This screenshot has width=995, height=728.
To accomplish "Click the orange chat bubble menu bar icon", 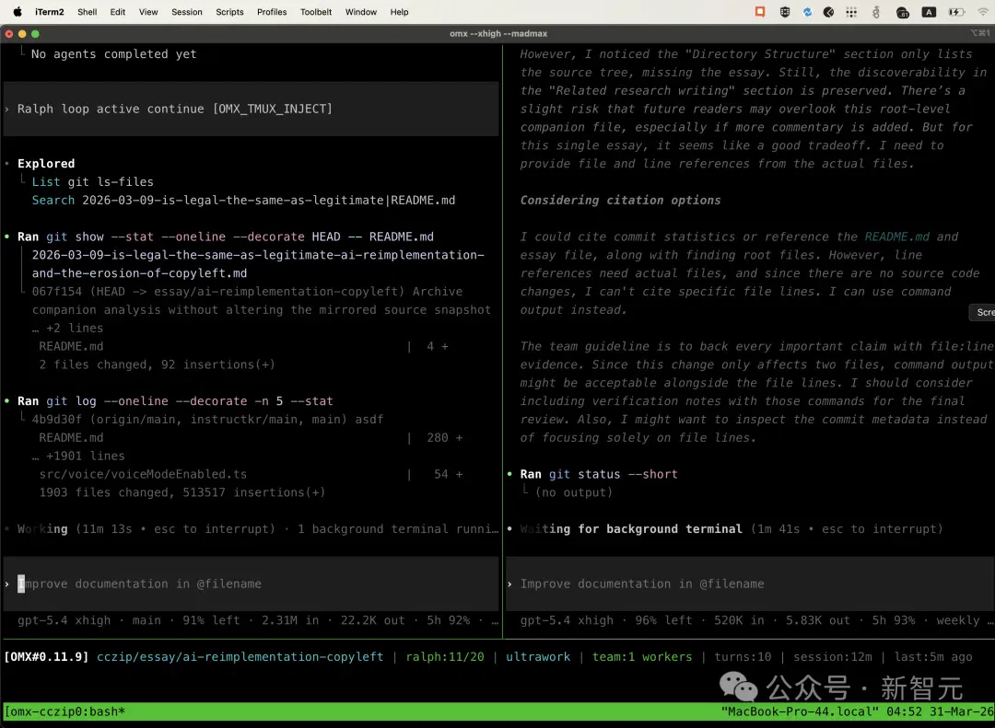I will coord(759,11).
